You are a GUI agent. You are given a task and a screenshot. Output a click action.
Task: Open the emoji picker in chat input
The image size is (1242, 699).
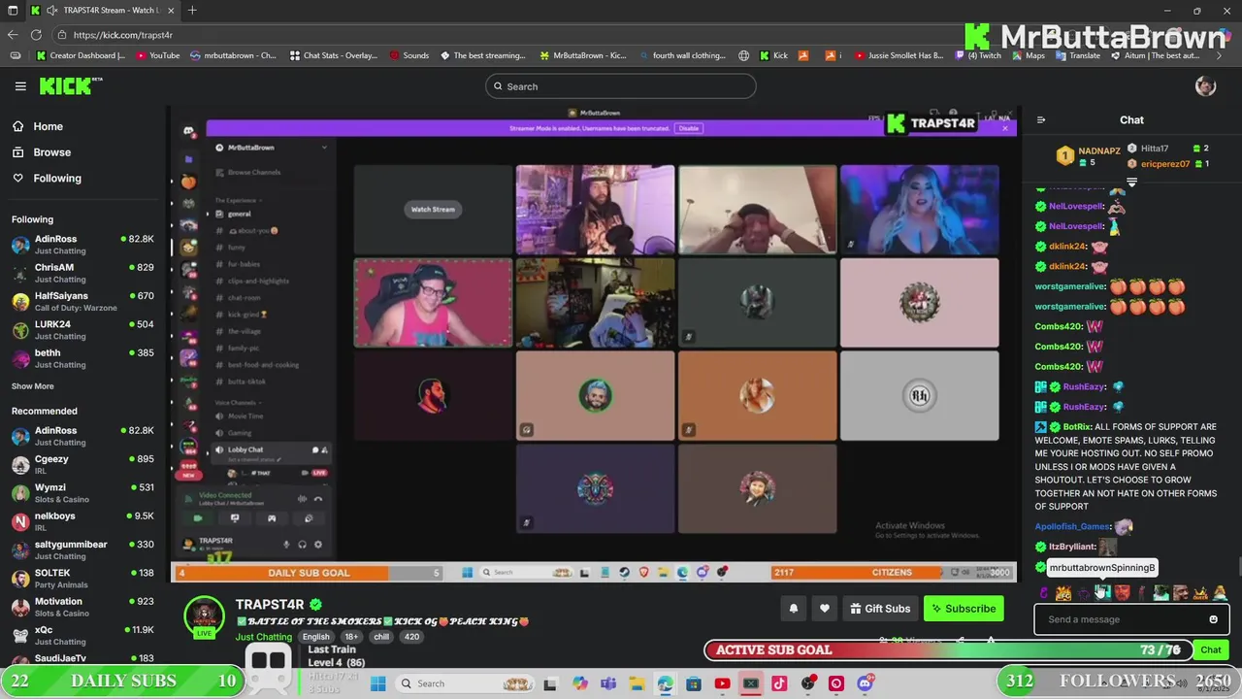coord(1213,619)
